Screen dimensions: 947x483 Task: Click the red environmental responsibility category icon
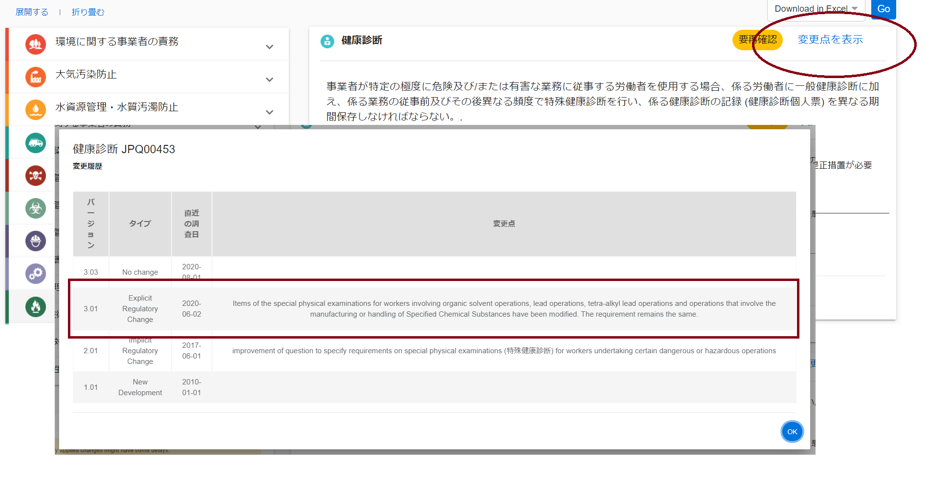36,44
